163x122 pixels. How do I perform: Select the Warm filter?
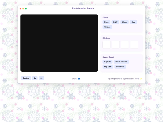click(x=124, y=22)
